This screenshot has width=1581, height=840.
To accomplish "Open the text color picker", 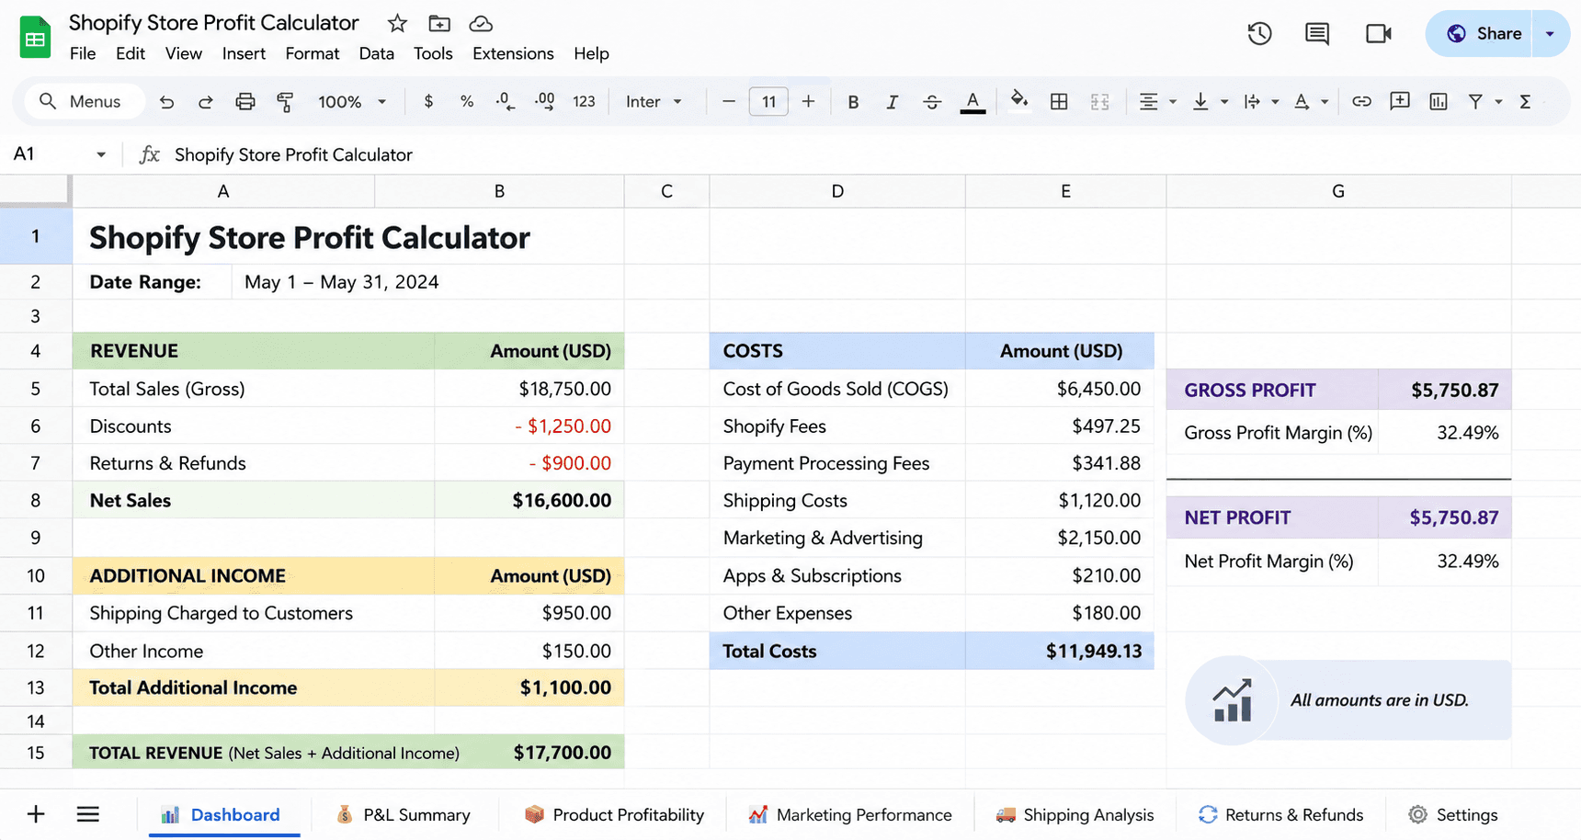I will click(972, 102).
